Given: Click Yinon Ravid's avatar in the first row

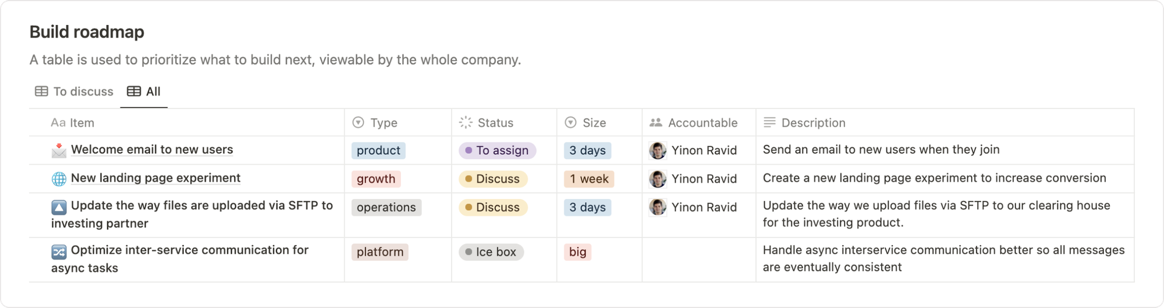Looking at the screenshot, I should (x=658, y=150).
